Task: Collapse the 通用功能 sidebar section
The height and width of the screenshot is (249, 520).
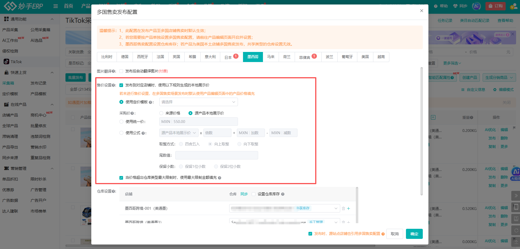Action: [52, 19]
